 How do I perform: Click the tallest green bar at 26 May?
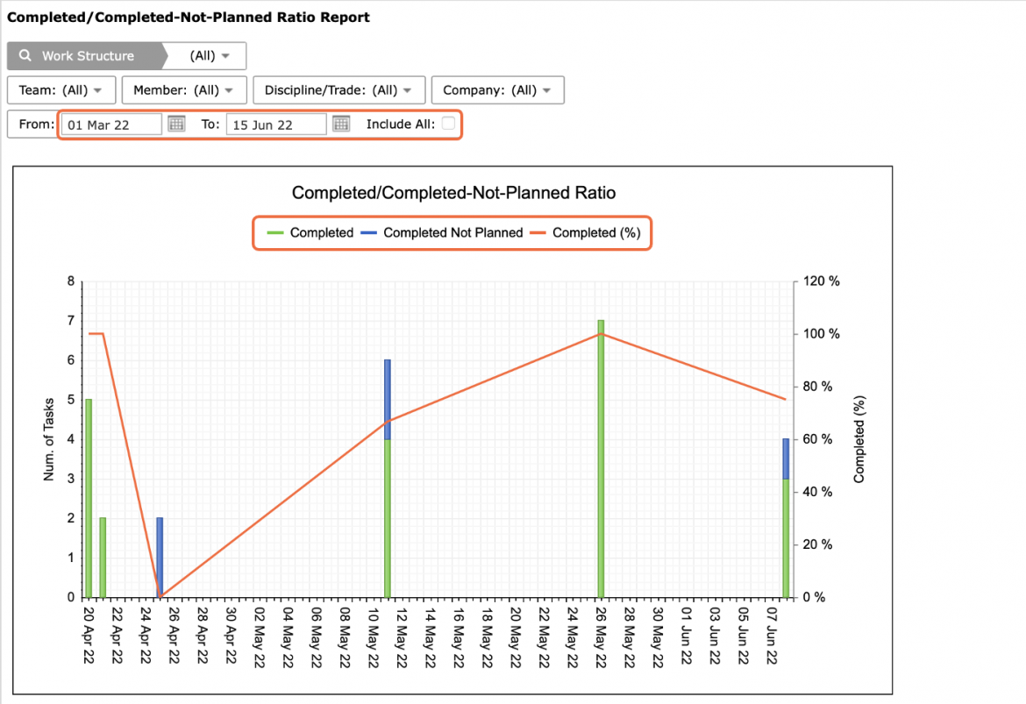tap(601, 459)
